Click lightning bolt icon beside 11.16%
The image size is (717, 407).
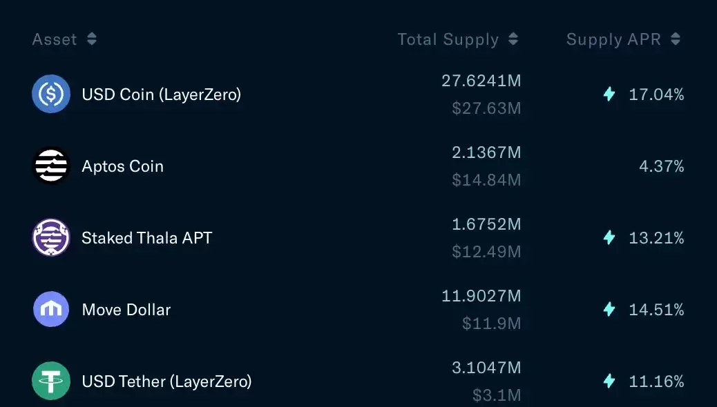click(x=609, y=381)
